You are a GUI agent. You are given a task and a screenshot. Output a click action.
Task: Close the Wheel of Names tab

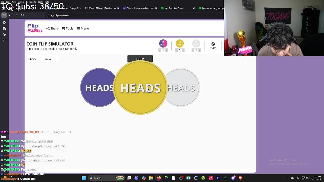[x=118, y=8]
